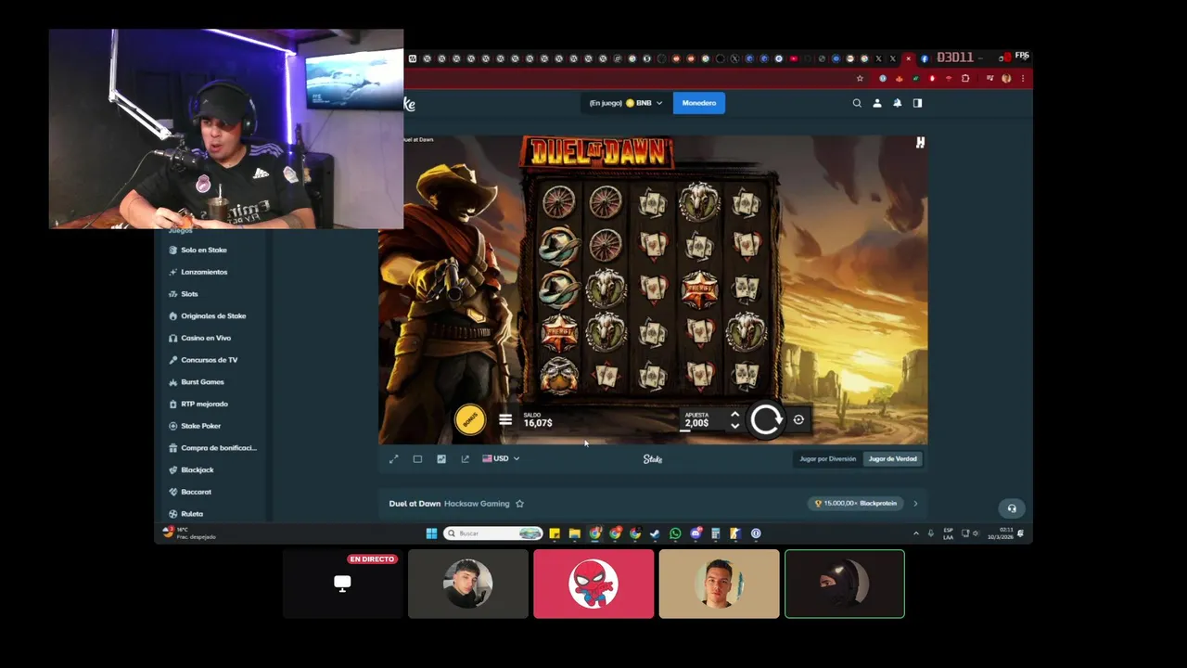Add Duel at Dawn to favorites
The image size is (1187, 668).
519,504
